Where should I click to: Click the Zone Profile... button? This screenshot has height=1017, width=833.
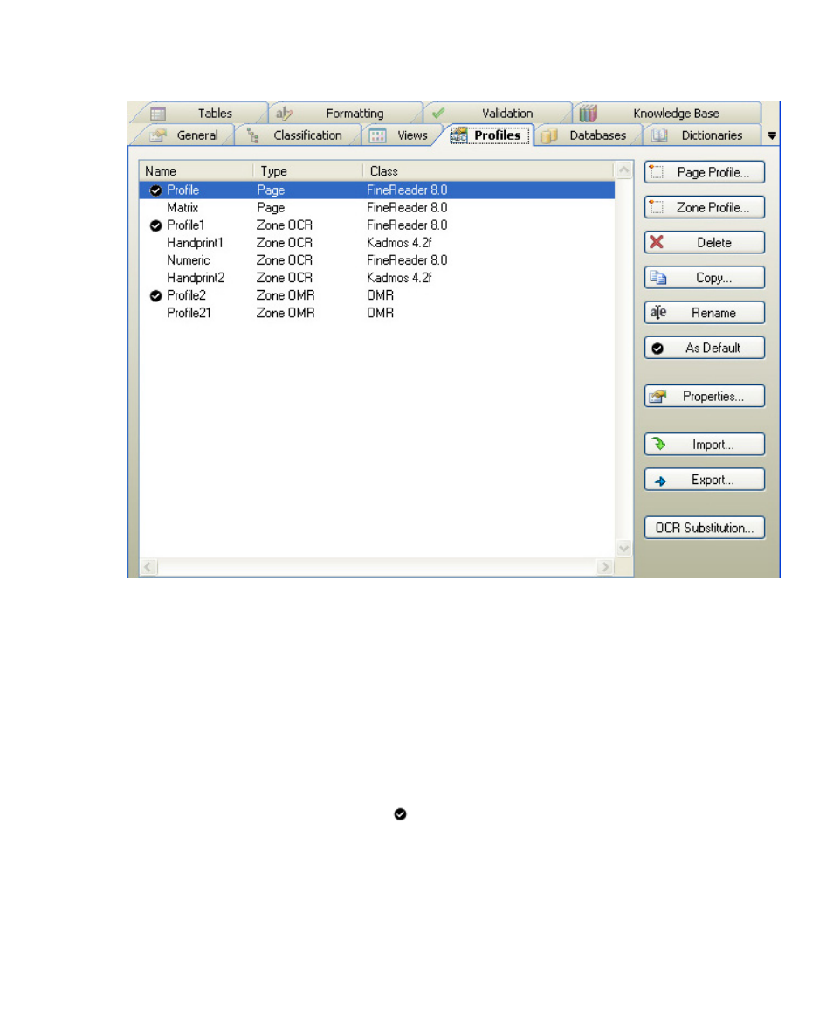coord(705,208)
